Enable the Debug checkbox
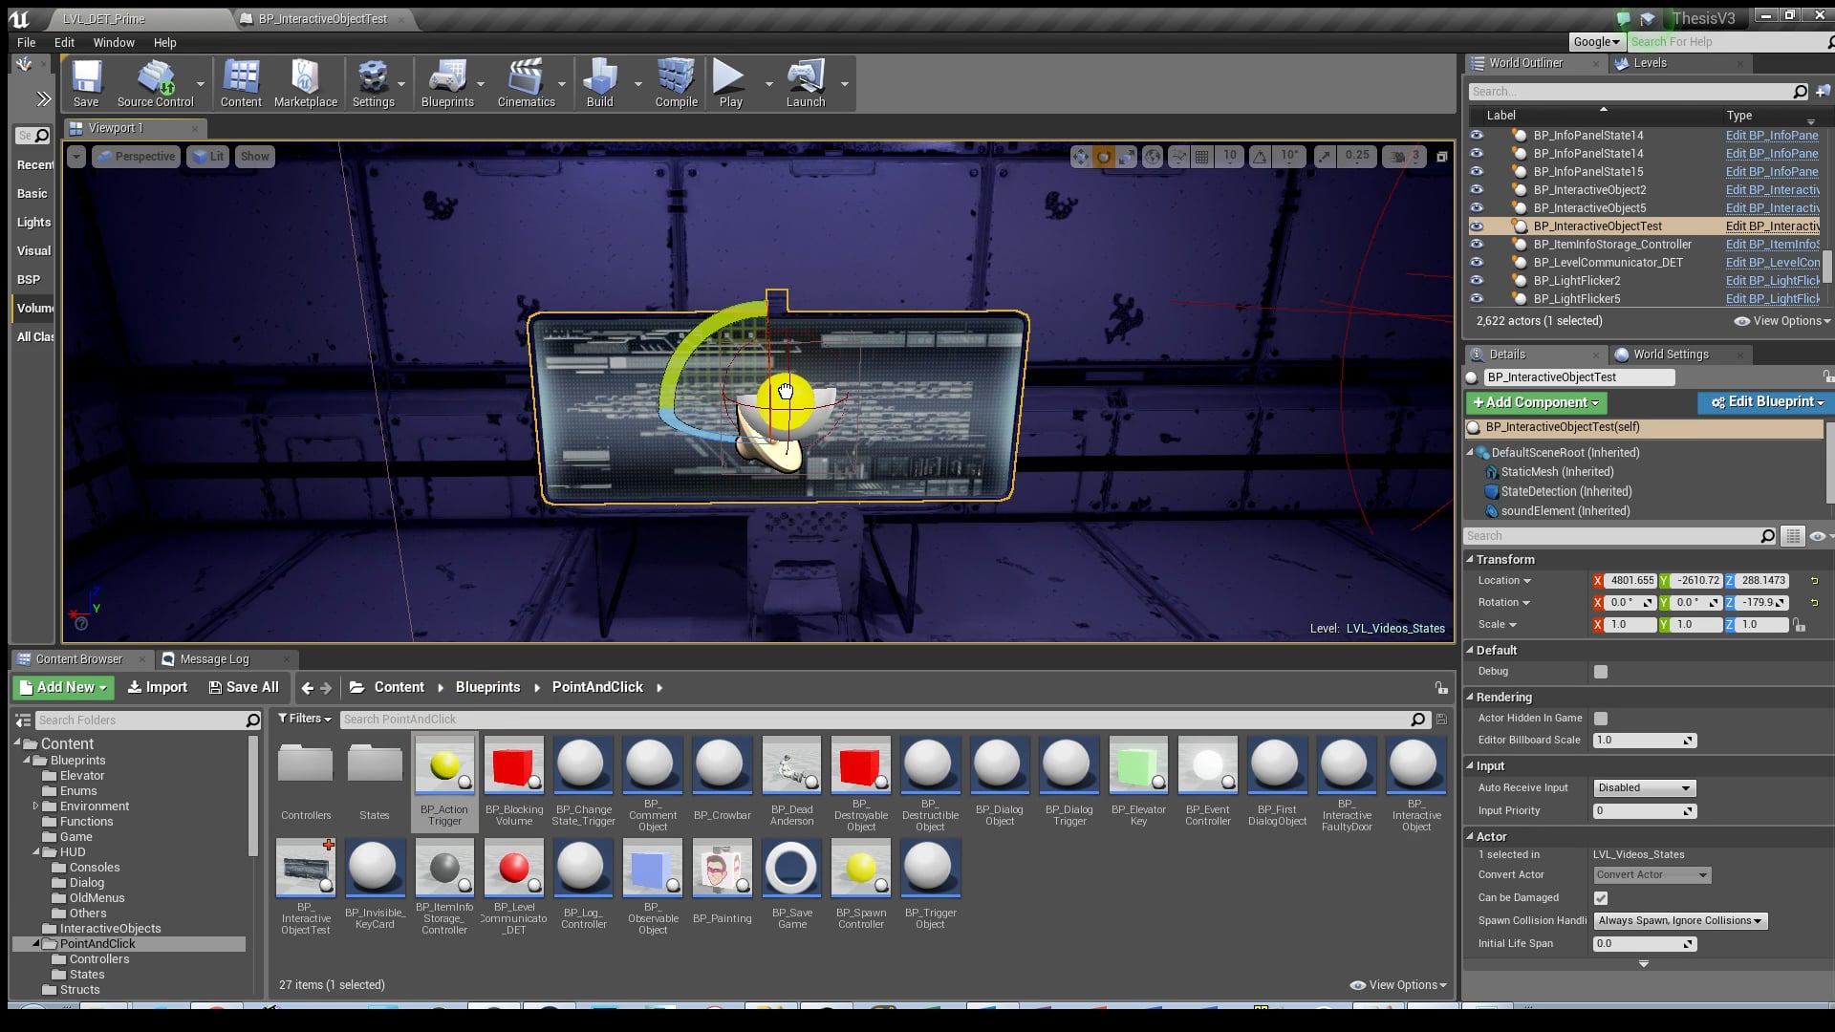The width and height of the screenshot is (1835, 1032). (1601, 672)
